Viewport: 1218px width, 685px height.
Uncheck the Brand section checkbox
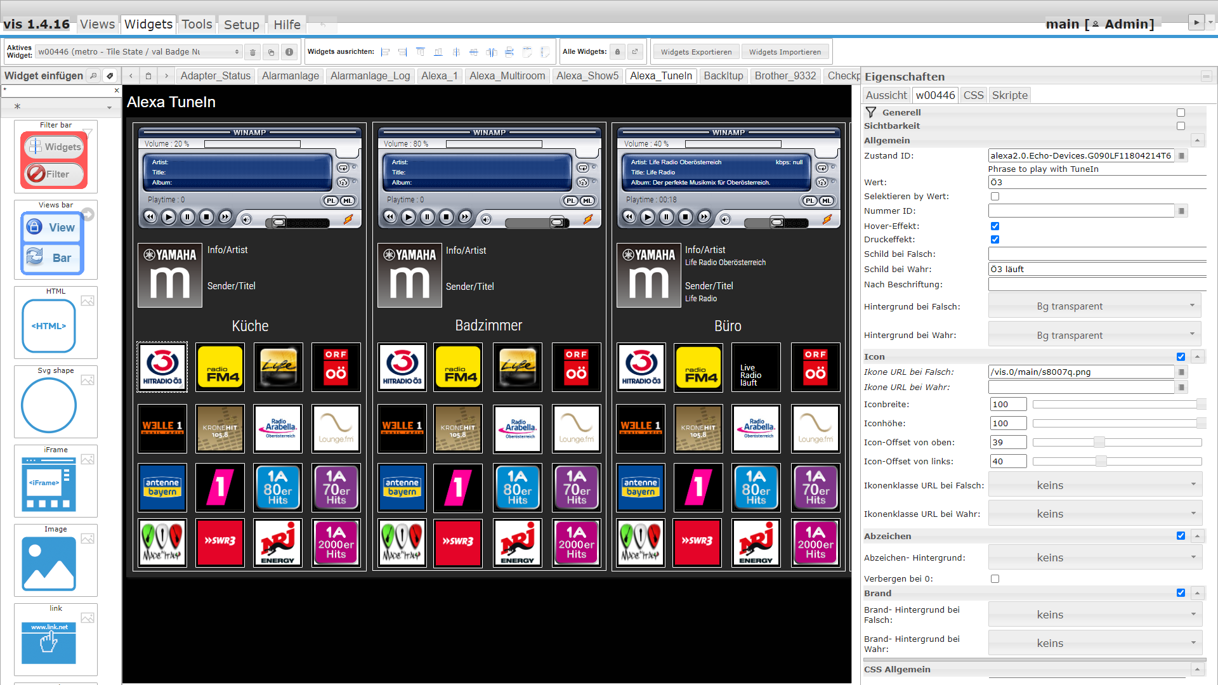1181,593
